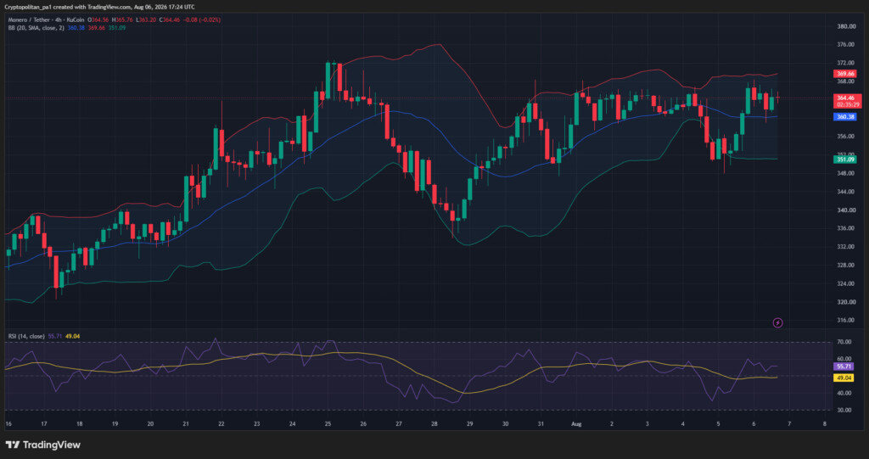This screenshot has width=869, height=459.
Task: Click the 372.00 price scale label
Action: coord(845,63)
